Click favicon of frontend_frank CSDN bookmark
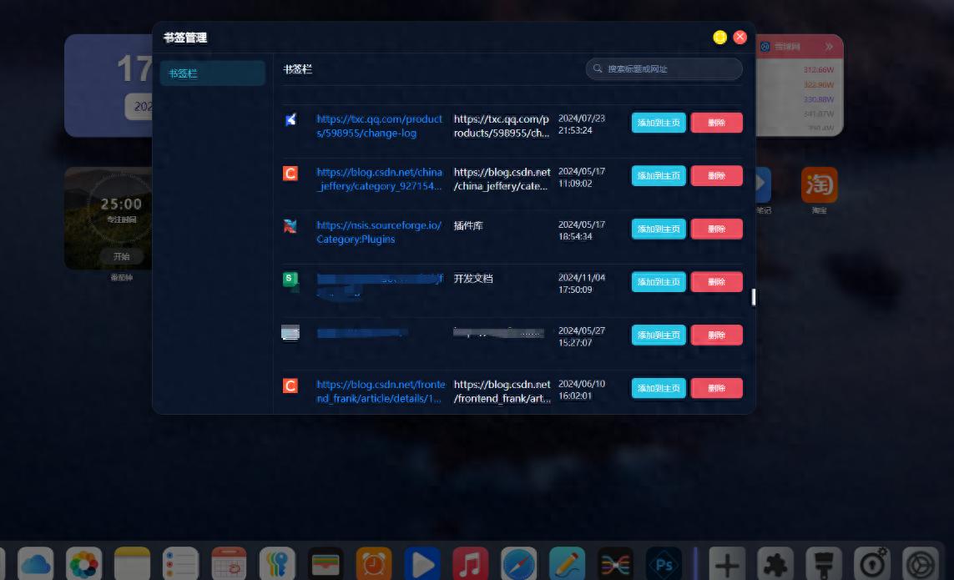The height and width of the screenshot is (580, 954). tap(290, 386)
